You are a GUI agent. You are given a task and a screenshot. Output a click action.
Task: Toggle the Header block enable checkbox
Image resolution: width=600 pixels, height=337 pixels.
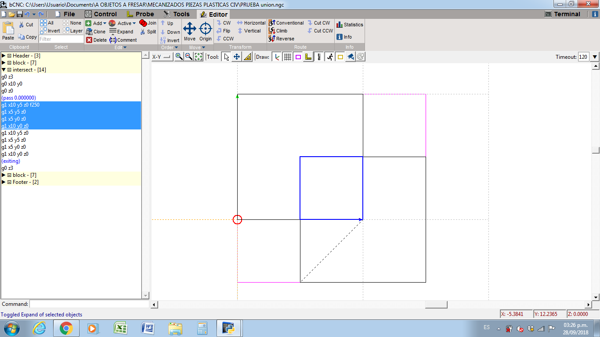pos(9,56)
